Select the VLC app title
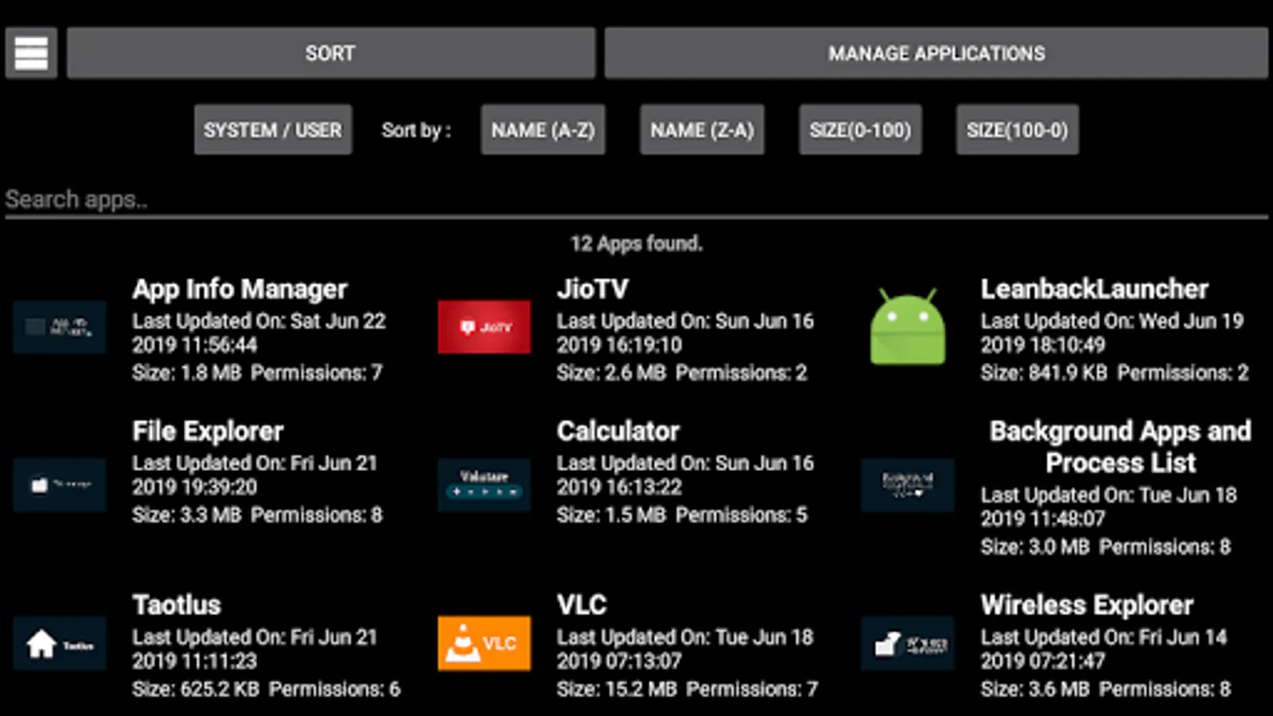This screenshot has width=1273, height=716. [582, 605]
